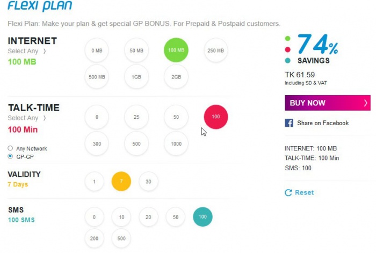Pick the 250 MB internet option
The height and width of the screenshot is (253, 376).
click(215, 50)
